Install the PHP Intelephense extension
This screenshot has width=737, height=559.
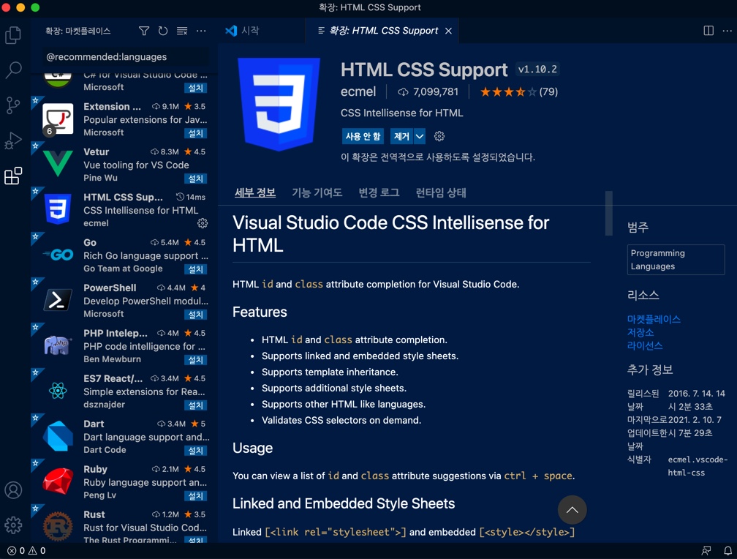pyautogui.click(x=195, y=360)
